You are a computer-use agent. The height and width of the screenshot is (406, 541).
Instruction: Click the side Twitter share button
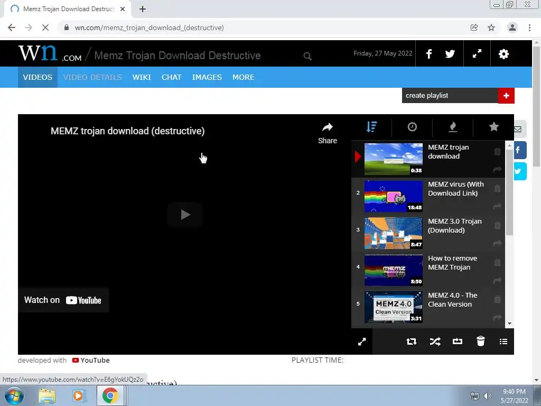[x=520, y=171]
